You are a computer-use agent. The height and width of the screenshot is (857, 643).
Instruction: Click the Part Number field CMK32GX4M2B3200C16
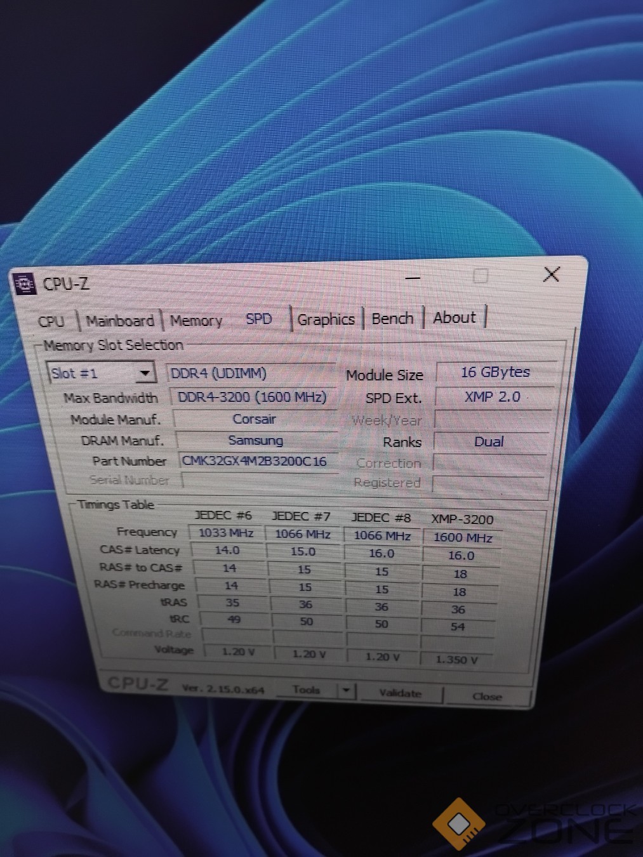[255, 461]
